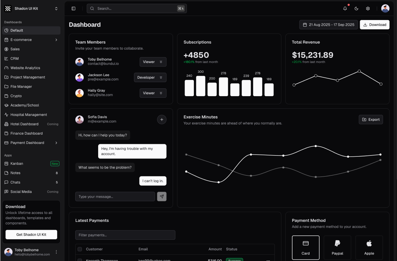Sort by Customer column header

[94, 249]
